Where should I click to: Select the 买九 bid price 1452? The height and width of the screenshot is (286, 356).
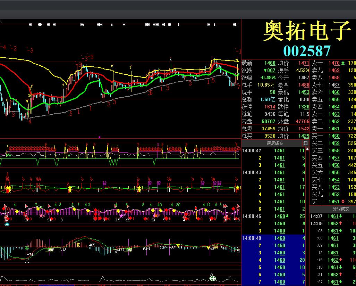334,194
